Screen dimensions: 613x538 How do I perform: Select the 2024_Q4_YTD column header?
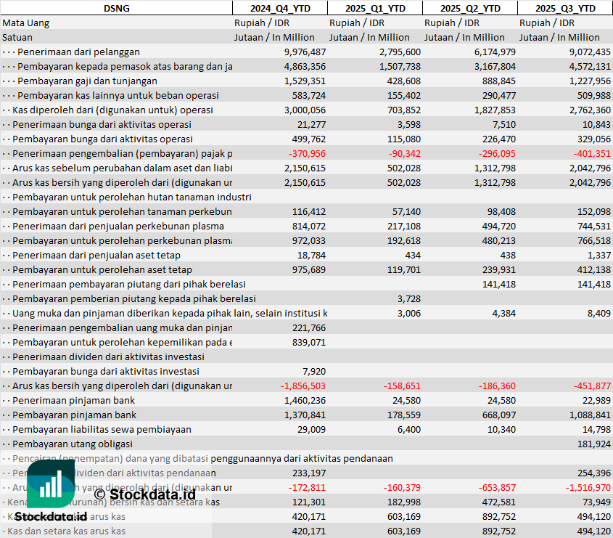279,8
